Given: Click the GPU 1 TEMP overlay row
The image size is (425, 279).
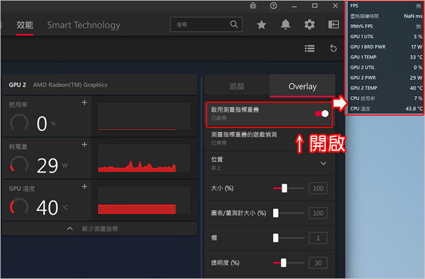Looking at the screenshot, I should [x=386, y=57].
